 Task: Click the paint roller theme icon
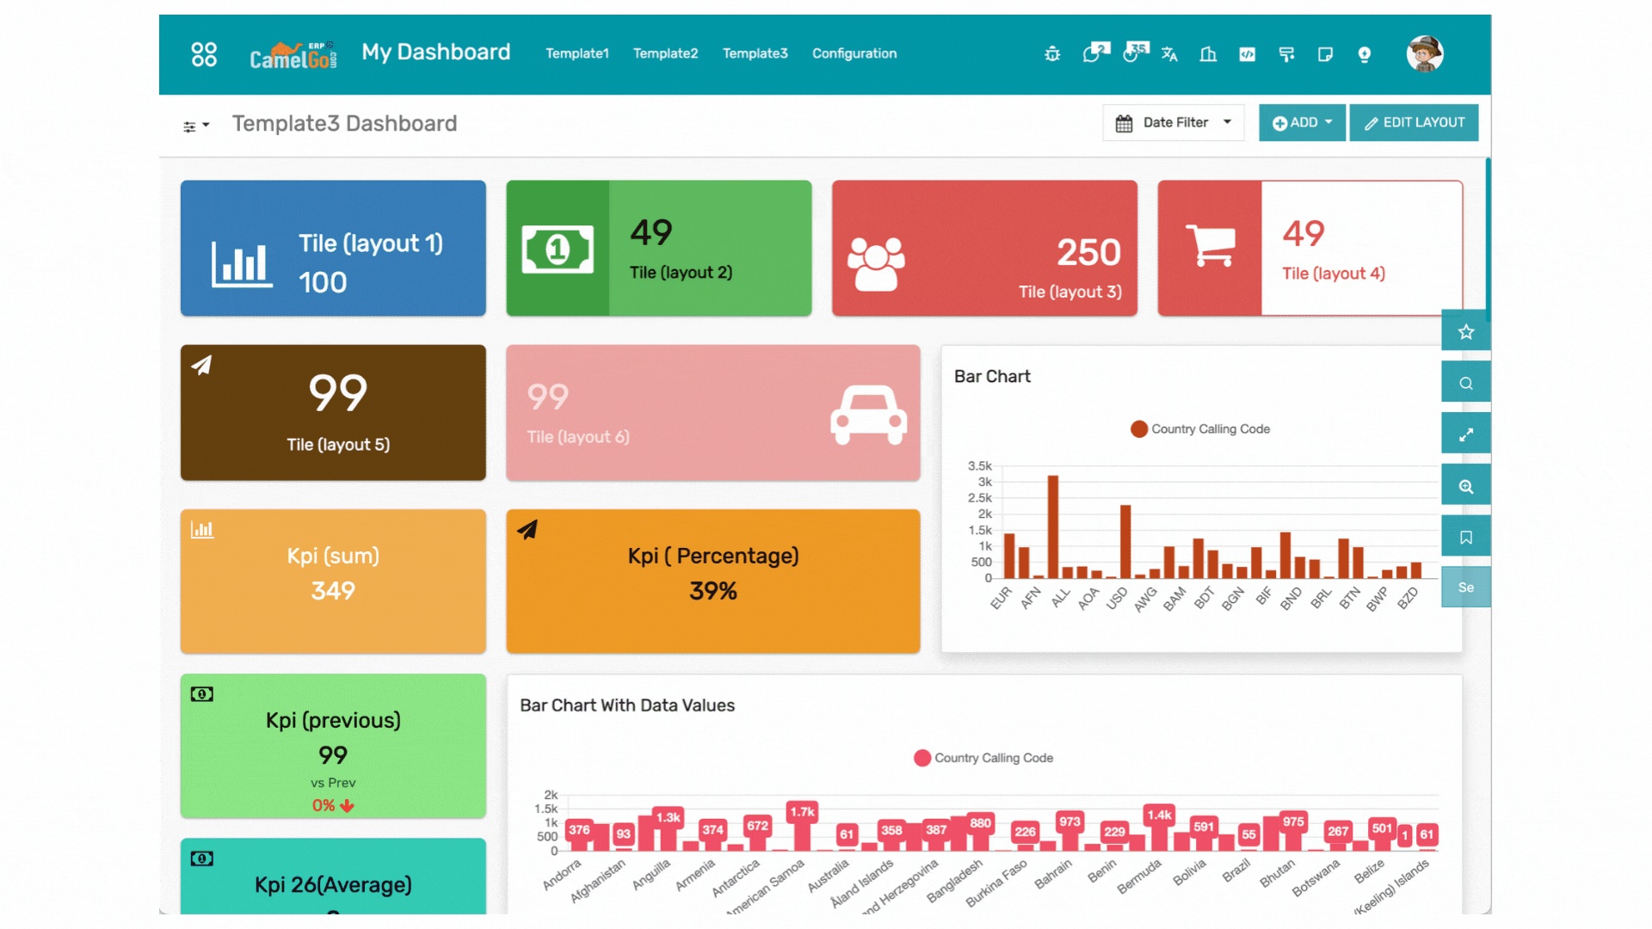(x=1286, y=54)
